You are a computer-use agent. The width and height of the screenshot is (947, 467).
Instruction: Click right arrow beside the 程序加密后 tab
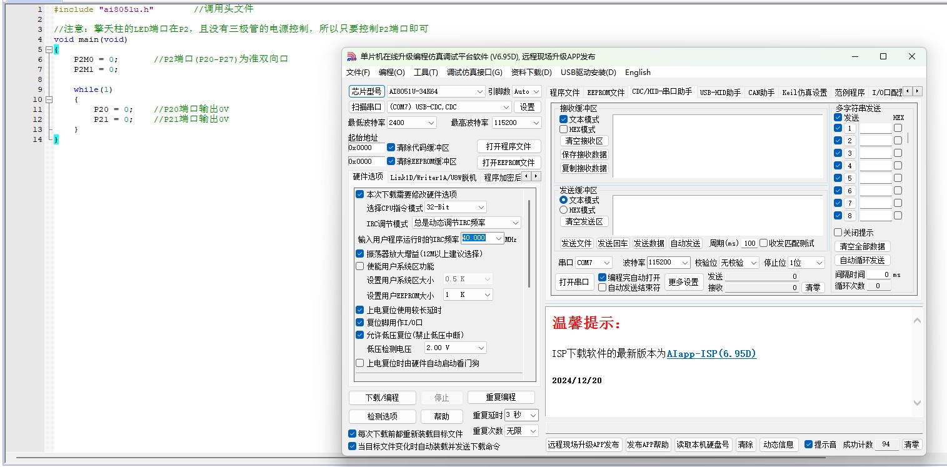536,177
